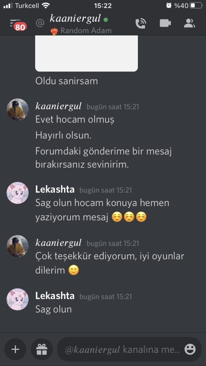Open the emoji picker in message box
206x366 pixels.
[x=190, y=349]
